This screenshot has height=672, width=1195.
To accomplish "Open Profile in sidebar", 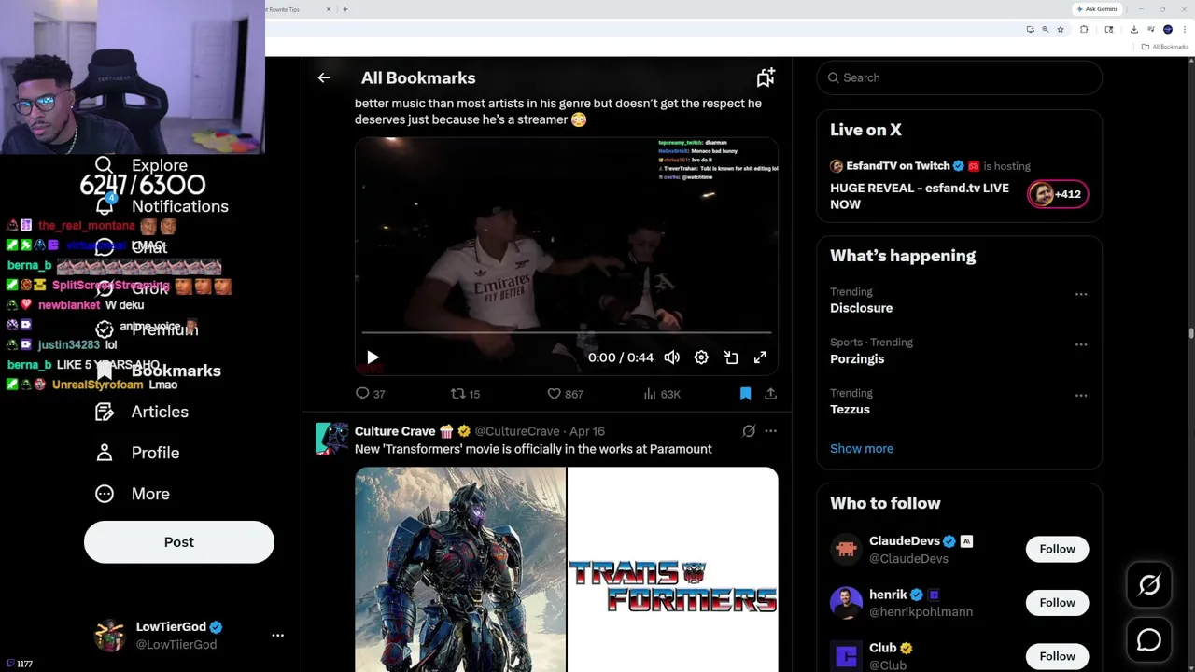I will click(x=137, y=453).
